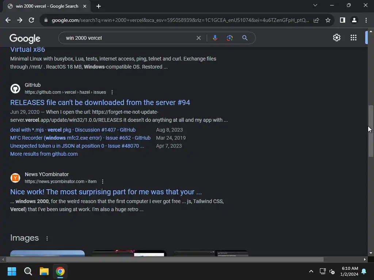
Task: Open 'Unexpected token u in JSON' link
Action: 77,146
